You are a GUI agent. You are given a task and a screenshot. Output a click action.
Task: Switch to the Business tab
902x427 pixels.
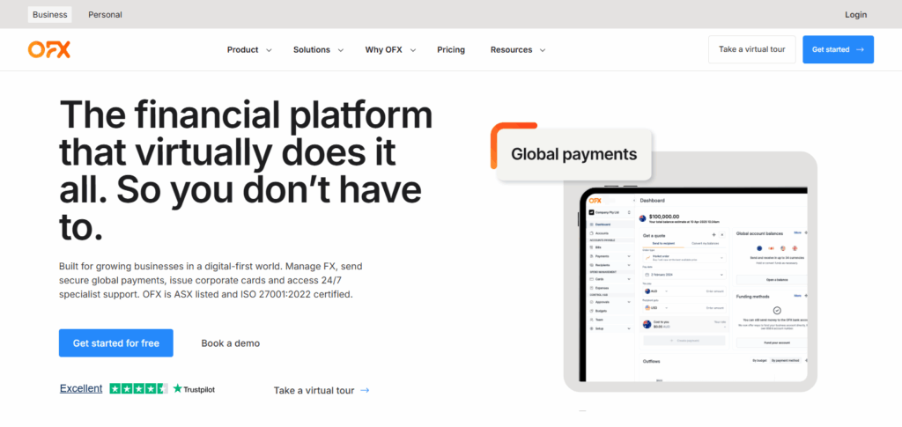click(49, 15)
